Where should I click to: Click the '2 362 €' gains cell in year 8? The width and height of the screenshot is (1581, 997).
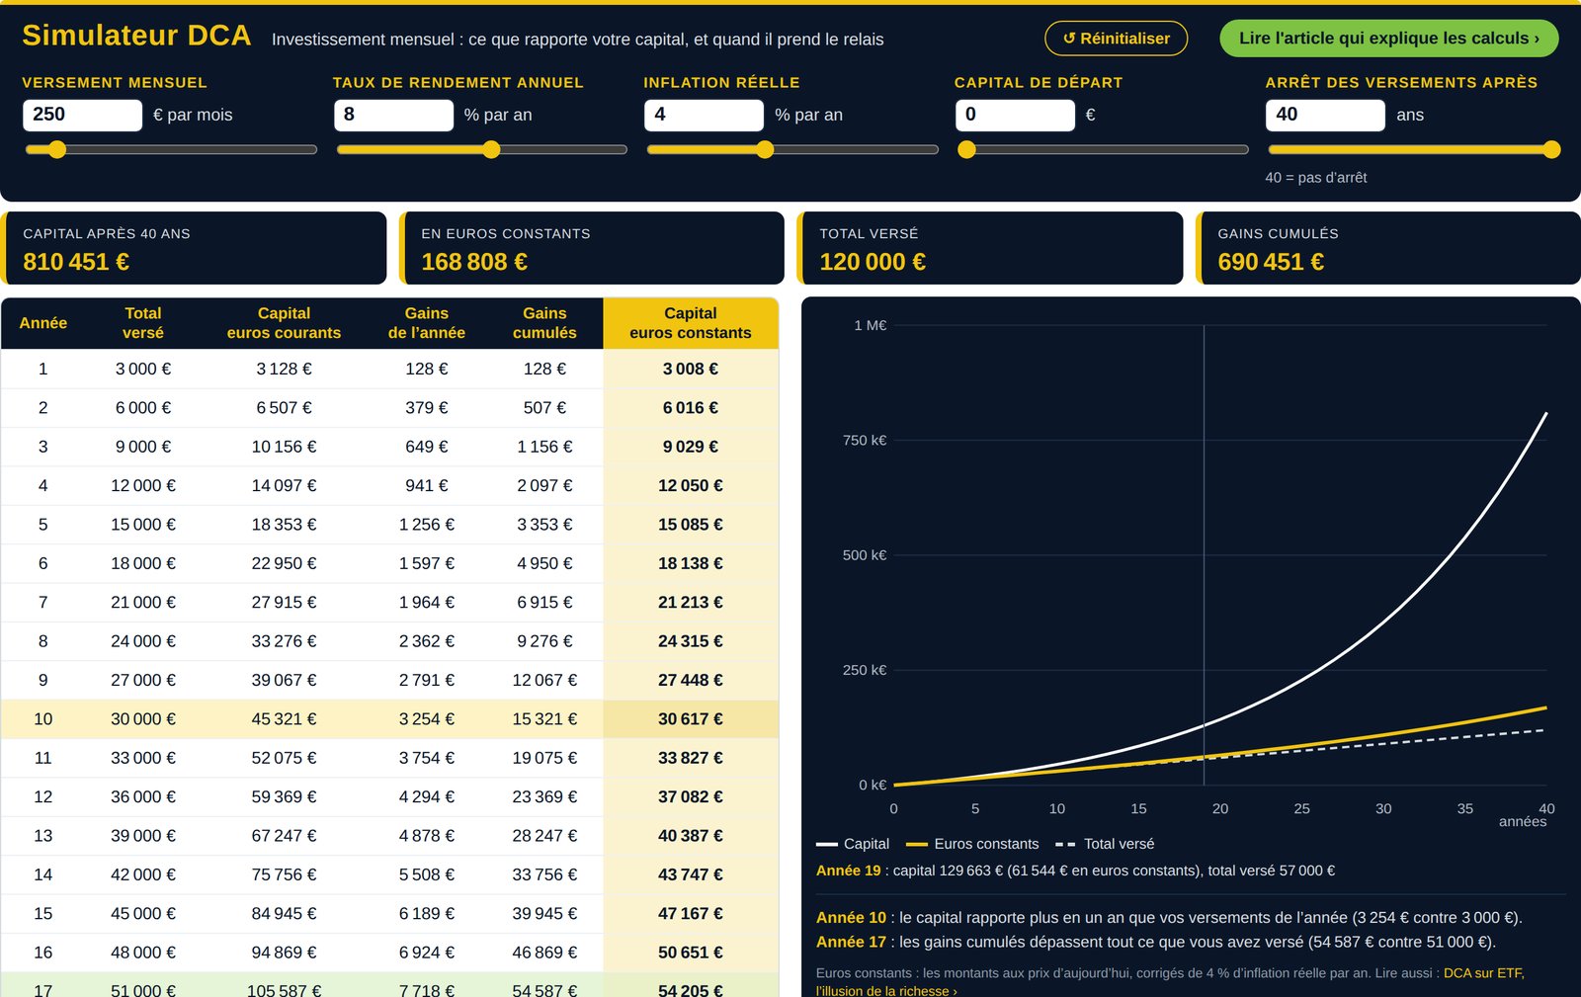click(427, 641)
